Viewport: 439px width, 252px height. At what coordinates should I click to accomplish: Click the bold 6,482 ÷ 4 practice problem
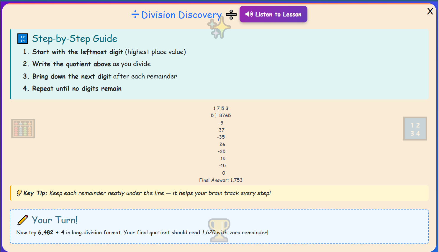click(51, 233)
